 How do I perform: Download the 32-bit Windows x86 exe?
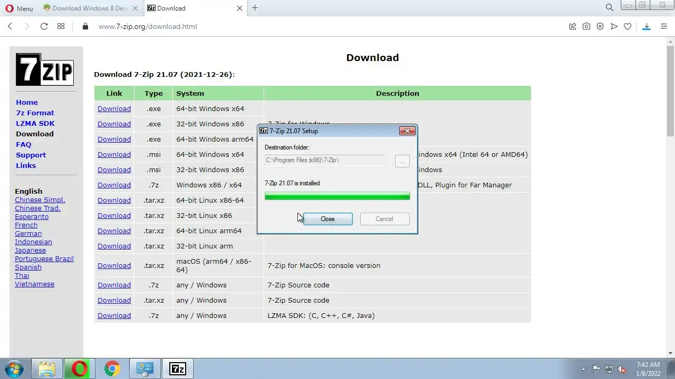point(114,124)
